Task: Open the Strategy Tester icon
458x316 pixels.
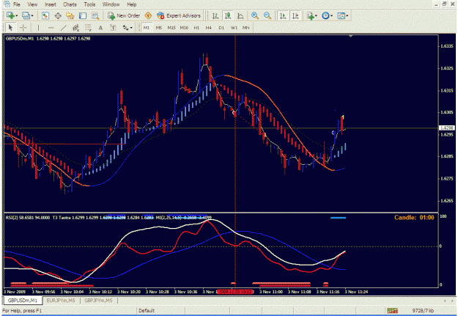Action: click(95, 15)
